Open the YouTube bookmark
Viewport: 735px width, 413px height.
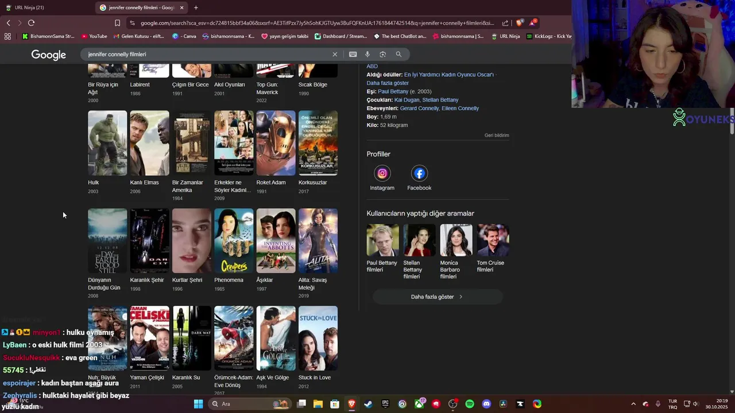(94, 36)
